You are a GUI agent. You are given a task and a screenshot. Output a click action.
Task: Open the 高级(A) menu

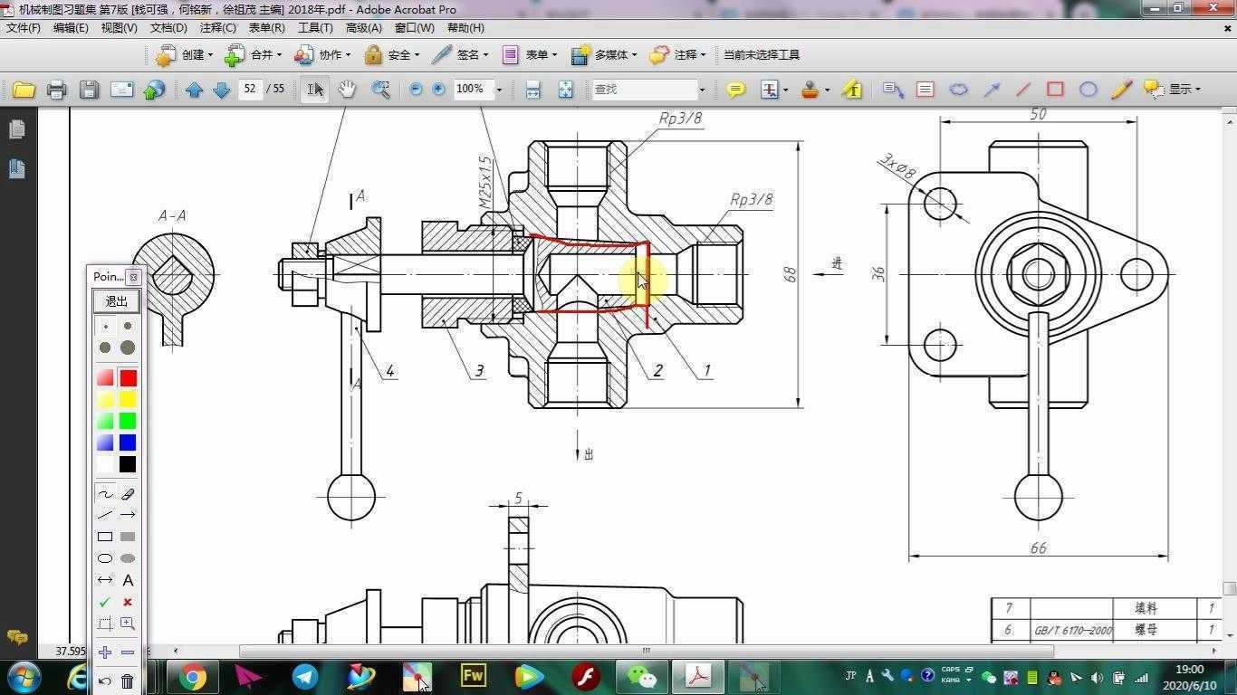(x=363, y=28)
